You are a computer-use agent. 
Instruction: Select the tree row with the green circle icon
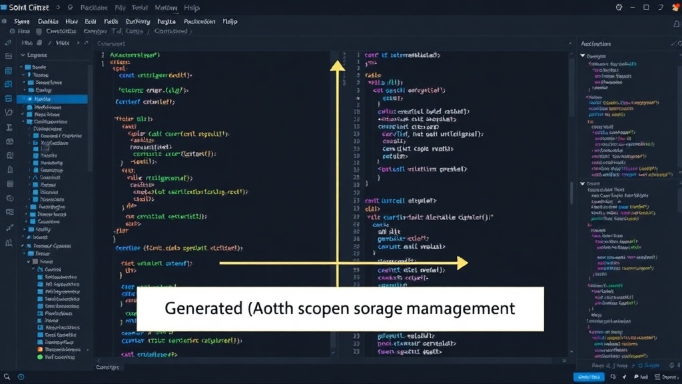pyautogui.click(x=57, y=357)
